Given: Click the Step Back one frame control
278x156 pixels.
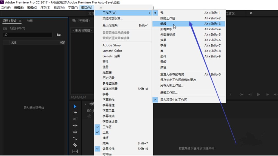Looking at the screenshot, I should click(x=250, y=95).
